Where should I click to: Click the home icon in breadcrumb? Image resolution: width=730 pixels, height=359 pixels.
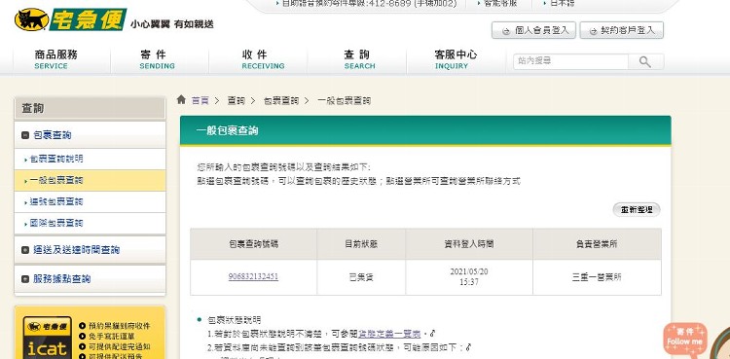coord(182,99)
